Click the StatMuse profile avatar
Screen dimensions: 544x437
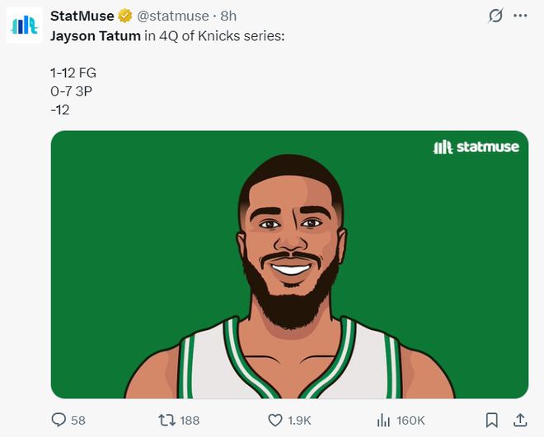coord(24,25)
